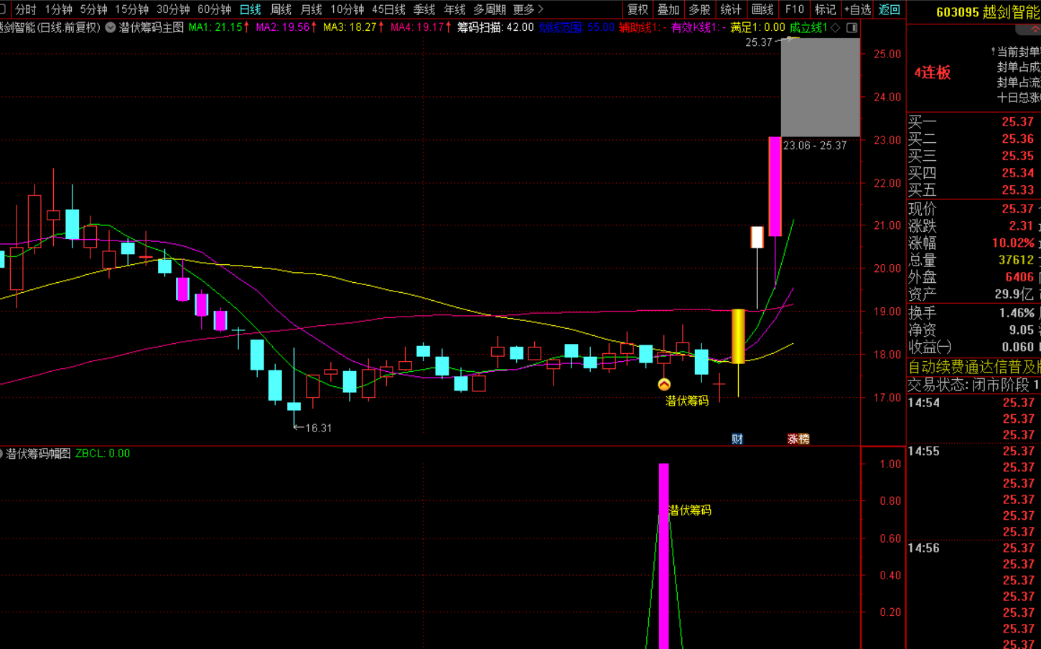1041x649 pixels.
Task: Click the 返回 back button
Action: coord(889,9)
